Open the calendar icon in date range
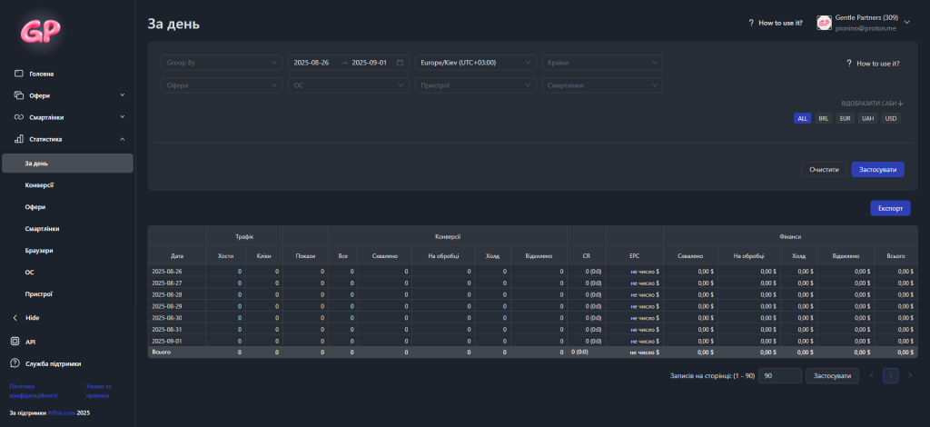This screenshot has width=930, height=427. point(400,63)
